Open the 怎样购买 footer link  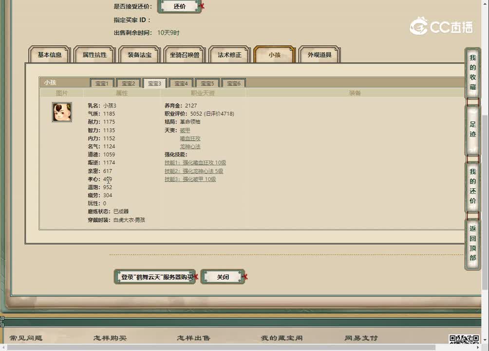[x=110, y=338]
